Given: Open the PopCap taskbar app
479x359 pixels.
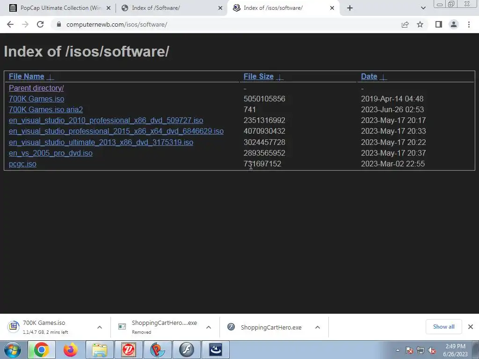Looking at the screenshot, I should pos(157,350).
